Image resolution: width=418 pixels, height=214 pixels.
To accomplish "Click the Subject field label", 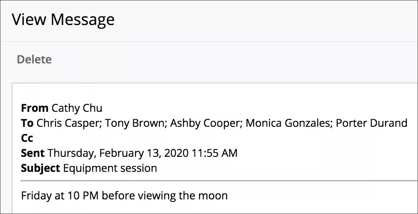I will [x=40, y=168].
